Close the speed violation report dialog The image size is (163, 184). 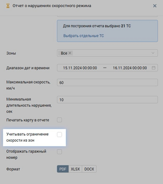click(155, 6)
